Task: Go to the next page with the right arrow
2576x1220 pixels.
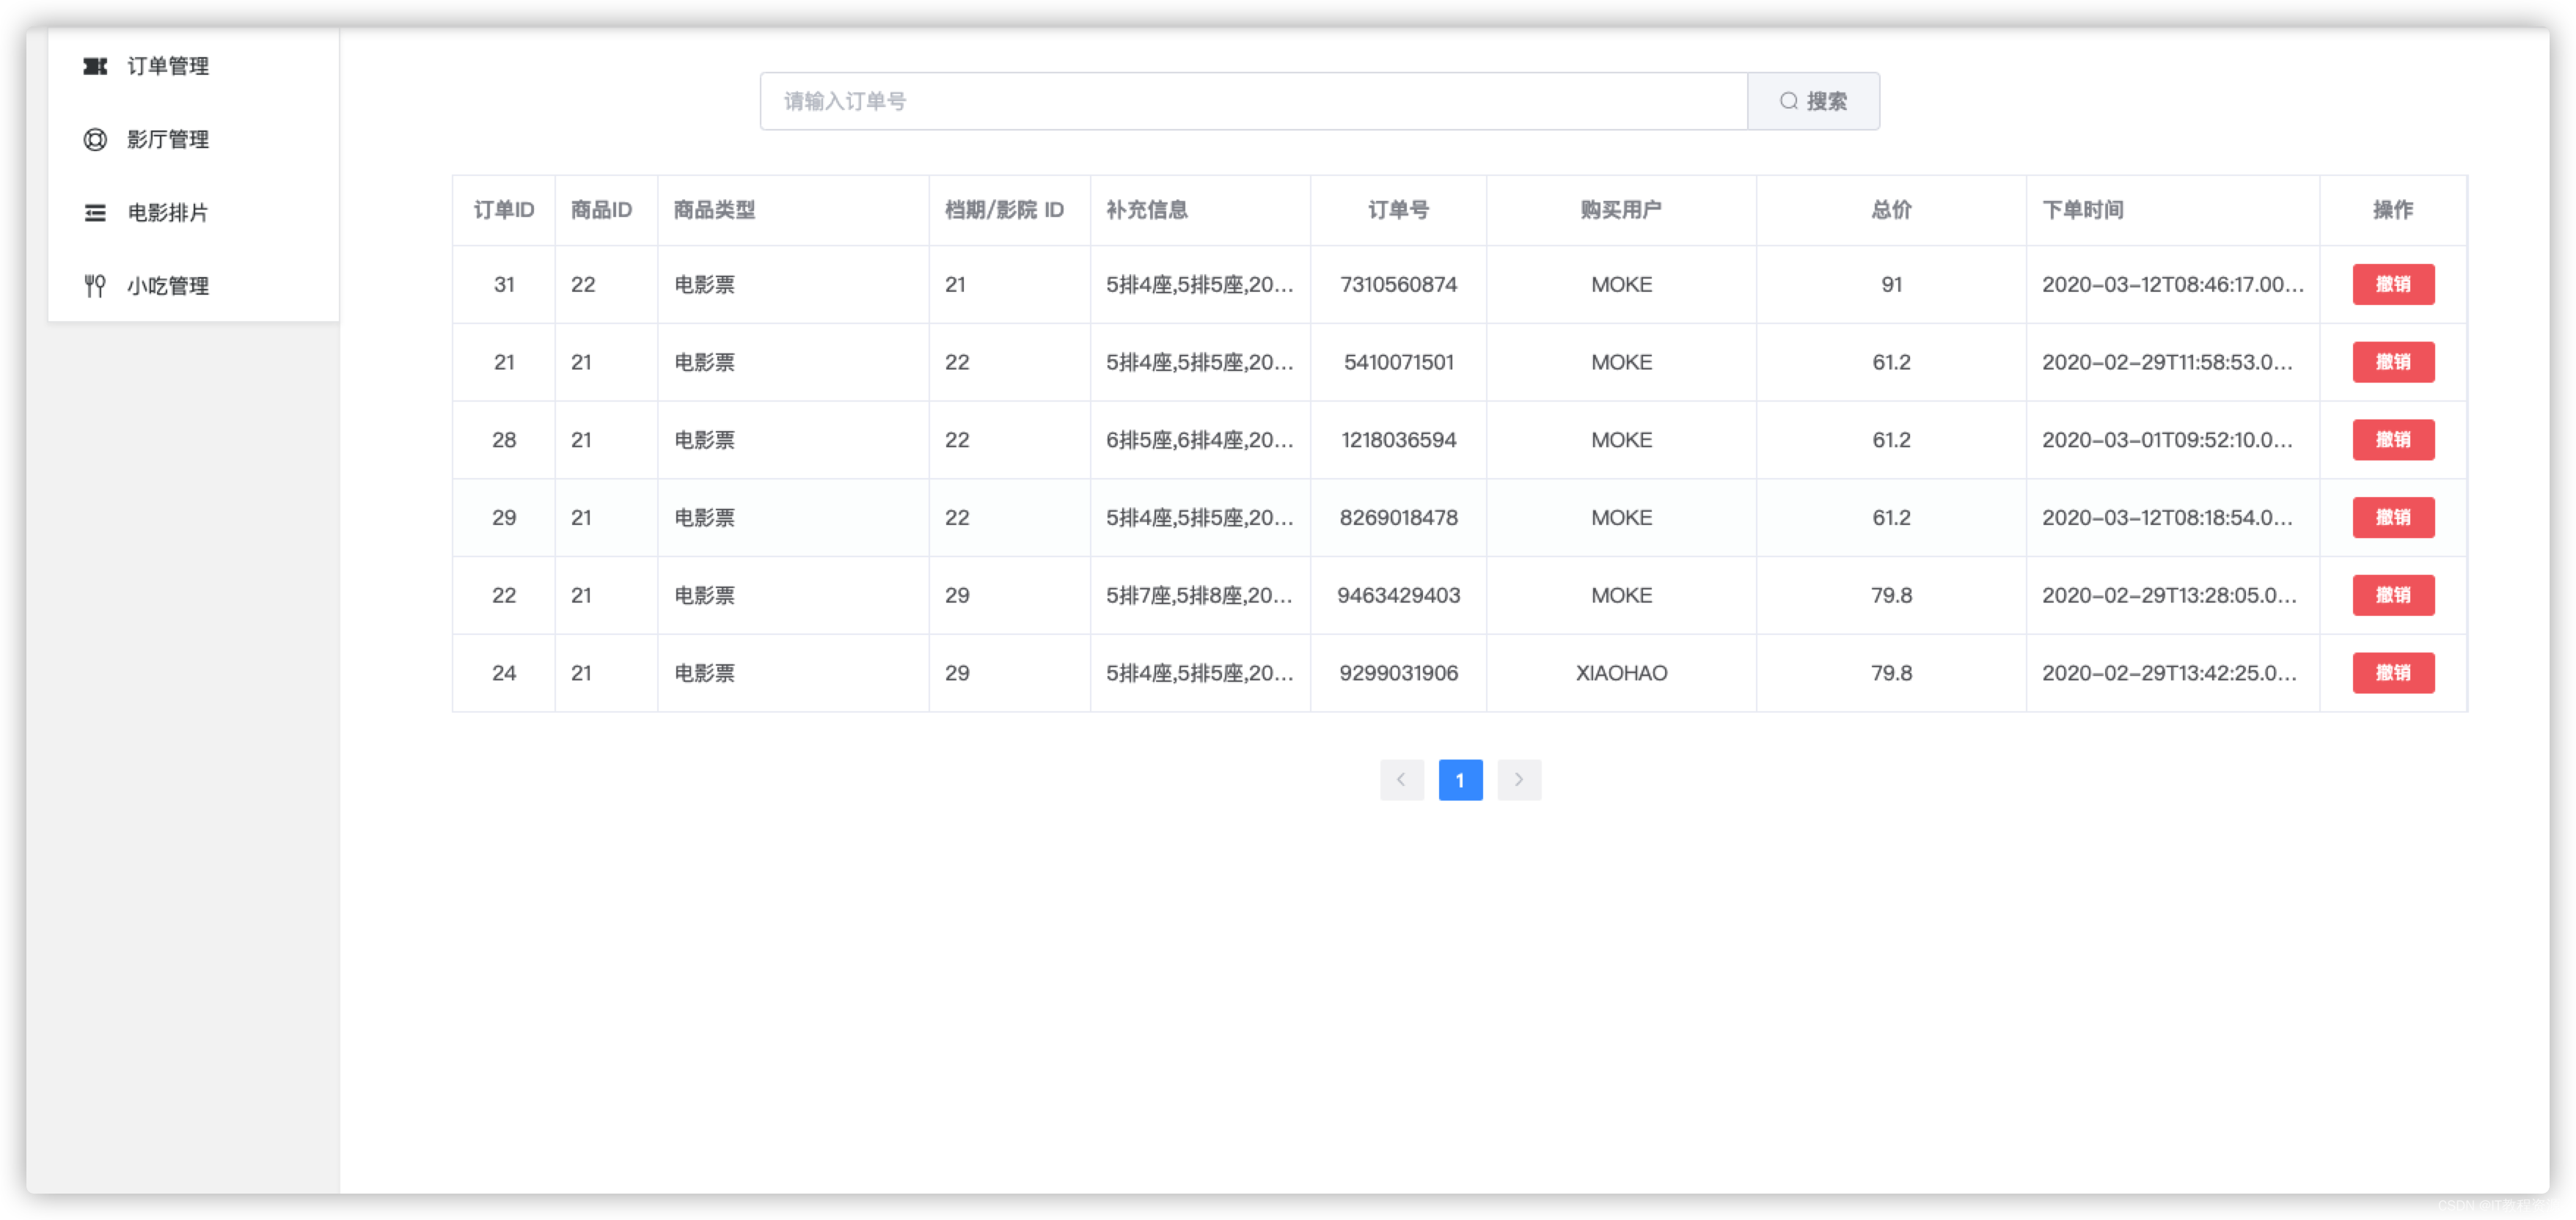Action: coord(1518,779)
